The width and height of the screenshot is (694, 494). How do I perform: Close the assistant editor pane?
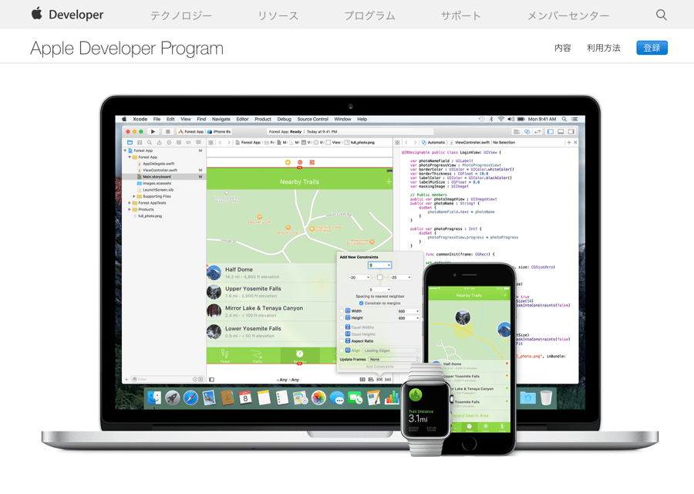pos(575,143)
